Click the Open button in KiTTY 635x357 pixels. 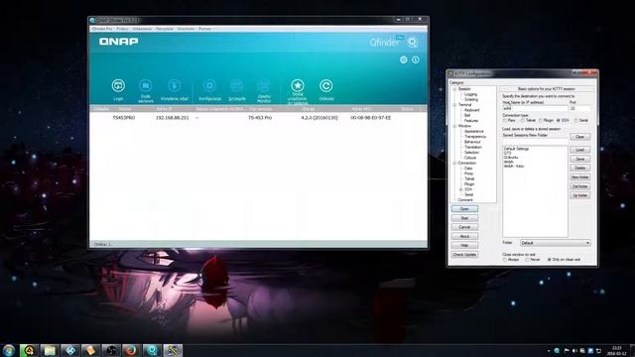(464, 209)
